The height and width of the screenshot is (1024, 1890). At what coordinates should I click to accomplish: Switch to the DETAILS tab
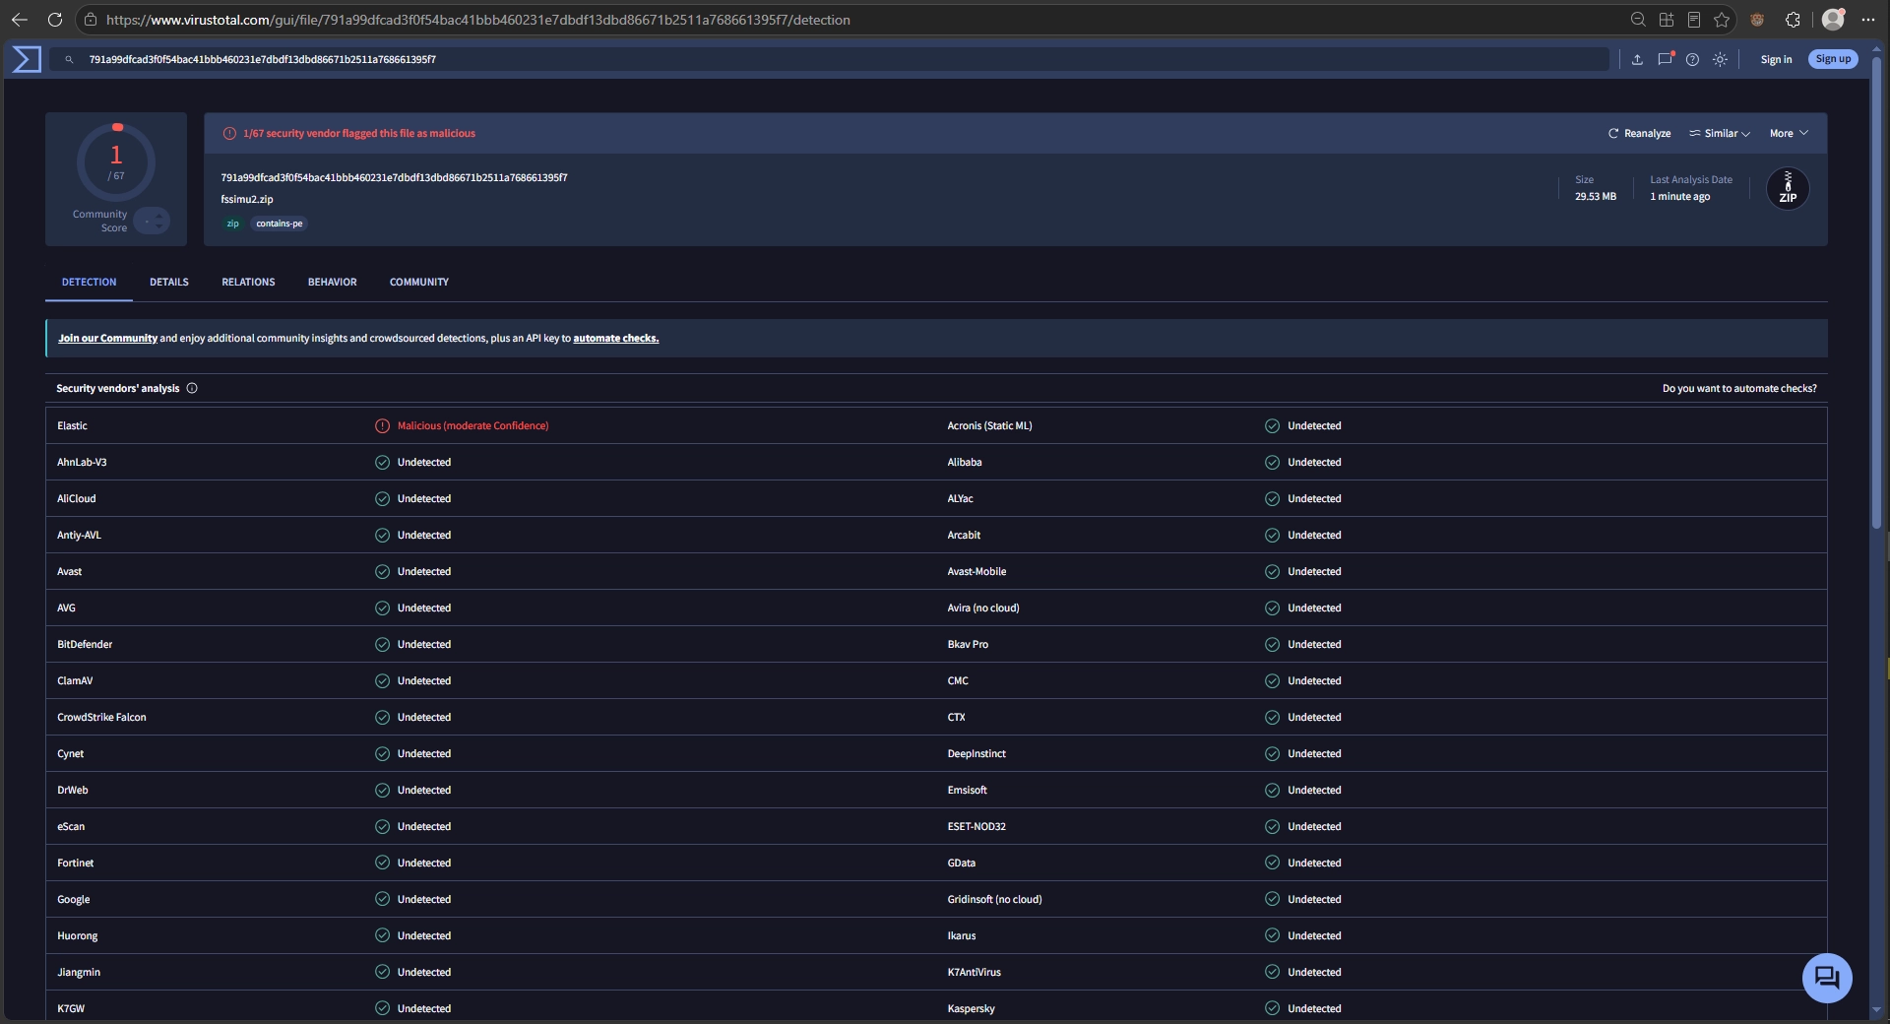[169, 282]
